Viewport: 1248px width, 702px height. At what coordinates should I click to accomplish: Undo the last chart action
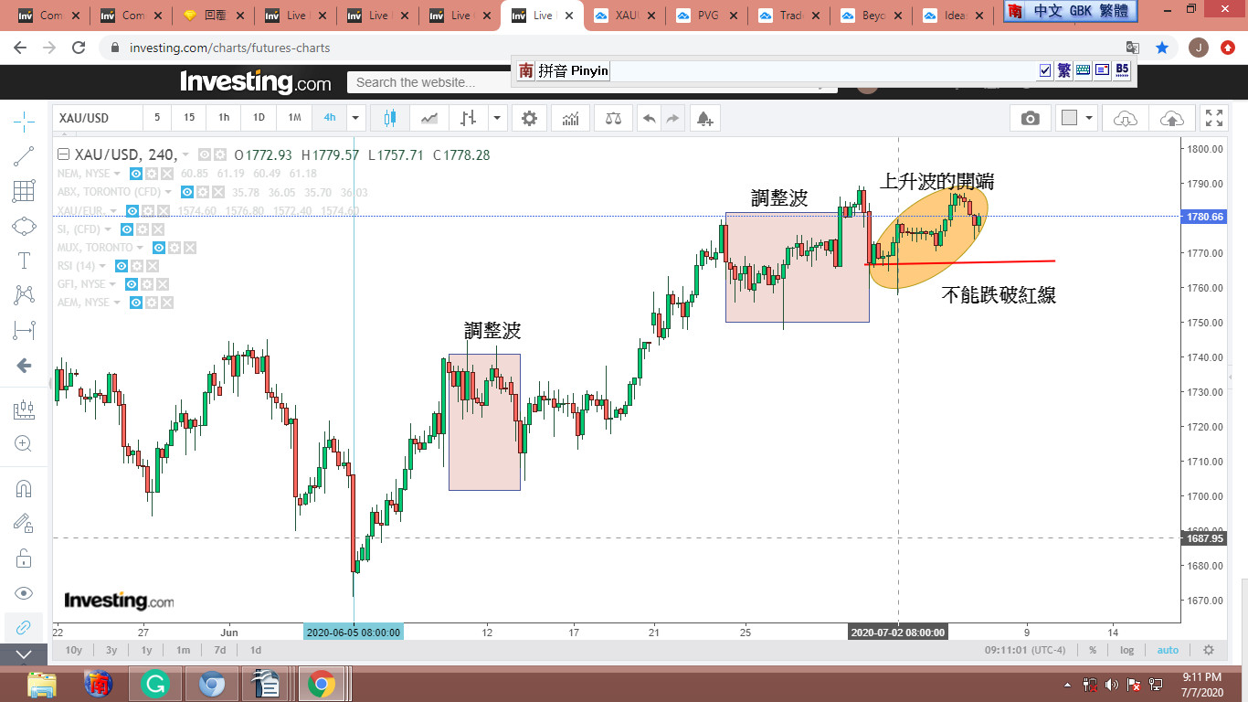650,118
